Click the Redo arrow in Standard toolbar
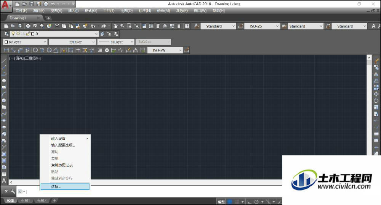 coord(104,26)
